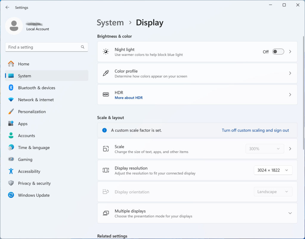The width and height of the screenshot is (305, 239).
Task: Click the Accessibility figure icon
Action: click(x=11, y=171)
